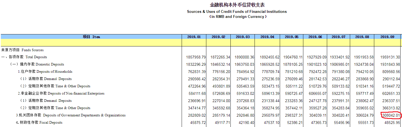Viewport: 402px width, 127px height.
Task: Select value 227014.00 in 2019.02 column
Action: point(221,101)
